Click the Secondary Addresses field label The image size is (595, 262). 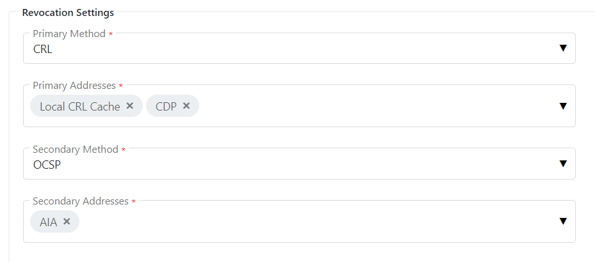80,201
